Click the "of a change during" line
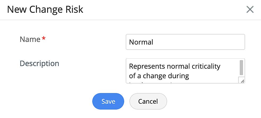Image resolution: width=261 pixels, height=118 pixels. pos(159,76)
